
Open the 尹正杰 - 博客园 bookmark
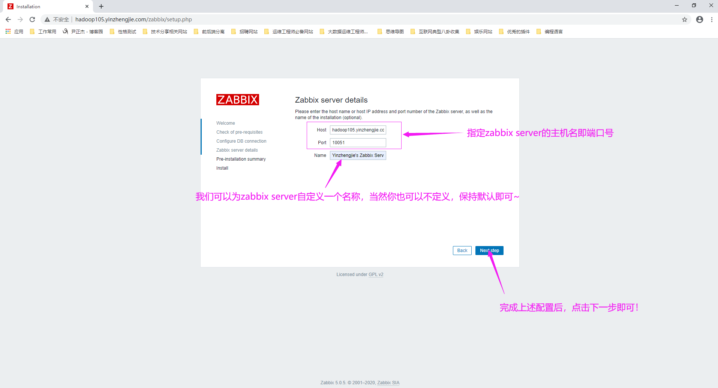pos(83,31)
